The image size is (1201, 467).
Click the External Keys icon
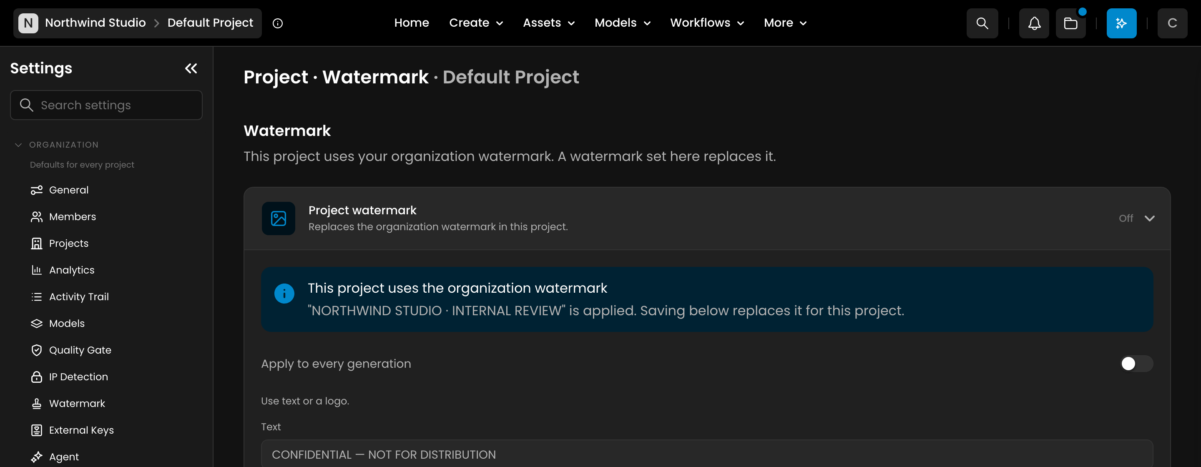36,430
